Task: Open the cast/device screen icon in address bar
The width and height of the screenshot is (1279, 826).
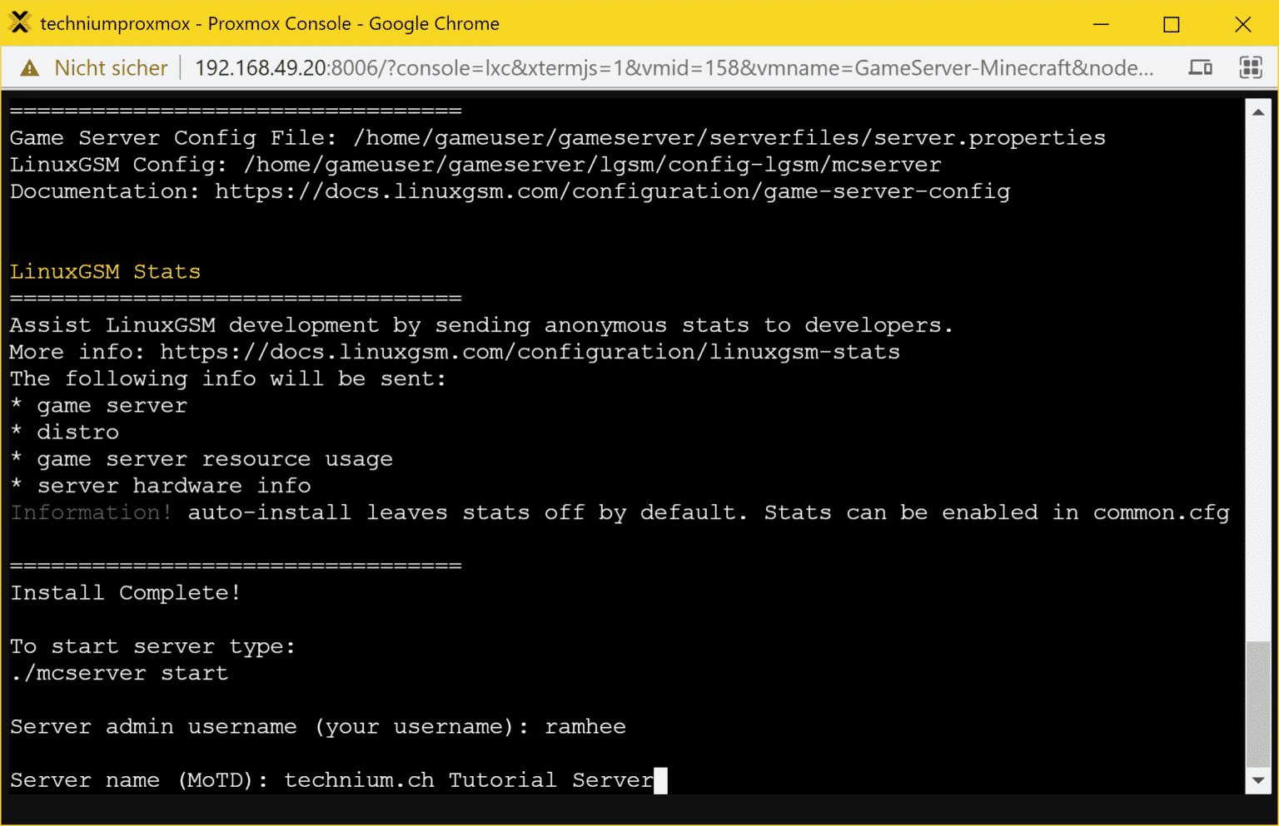Action: coord(1200,67)
